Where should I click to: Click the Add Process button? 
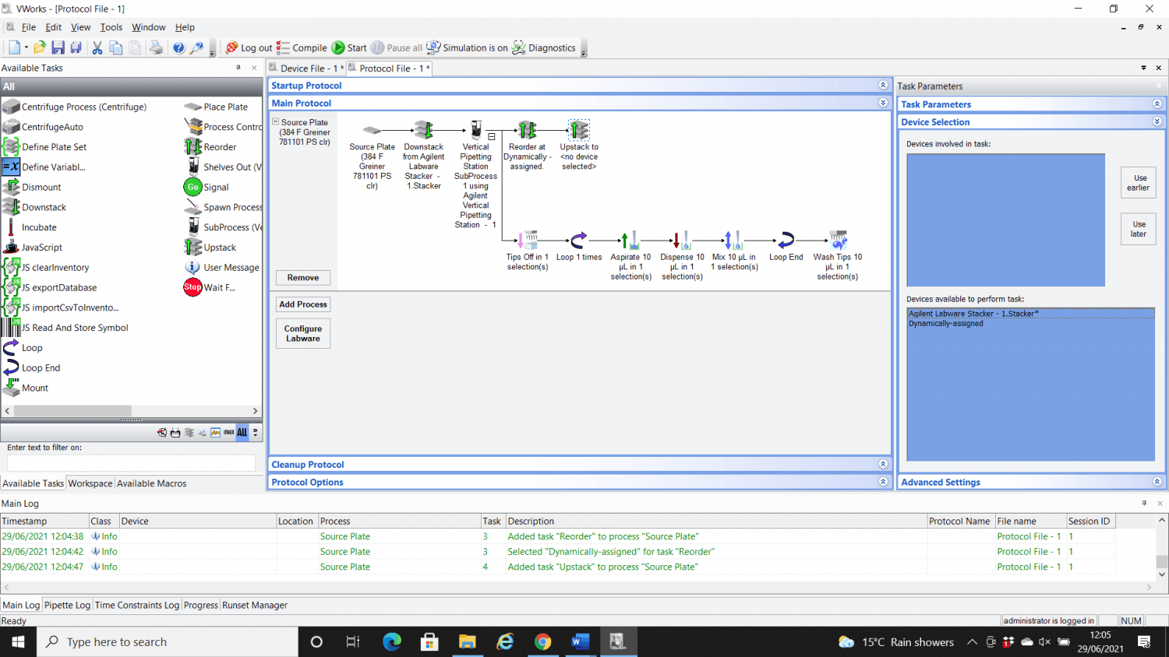(x=303, y=304)
